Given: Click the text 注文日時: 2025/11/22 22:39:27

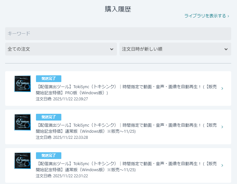Looking at the screenshot, I should coord(62,99).
